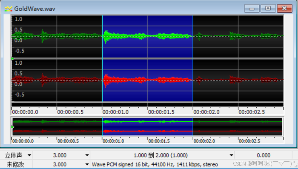Click the green start marker arrow between channels

tap(13, 59)
